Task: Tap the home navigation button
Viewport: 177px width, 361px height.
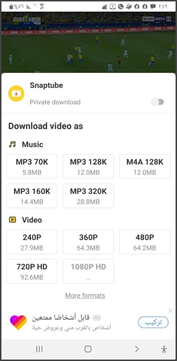Action: 88,349
